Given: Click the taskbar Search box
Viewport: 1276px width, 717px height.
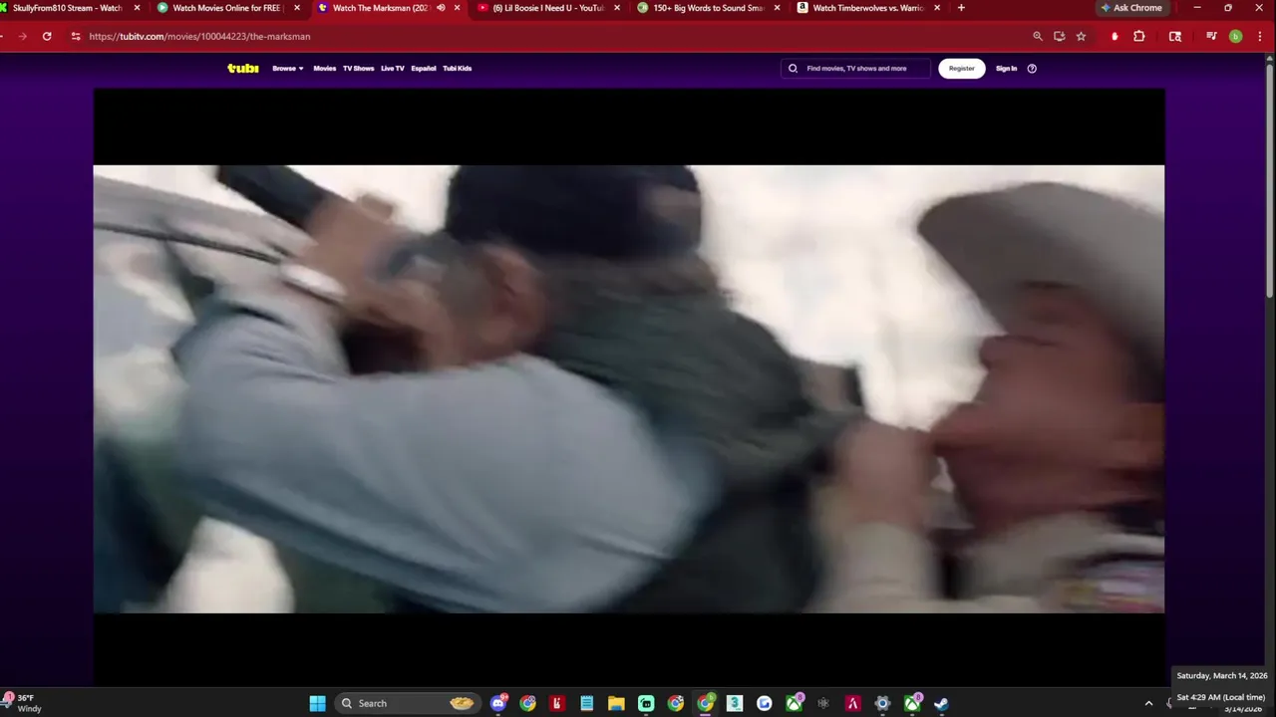Looking at the screenshot, I should (x=407, y=703).
